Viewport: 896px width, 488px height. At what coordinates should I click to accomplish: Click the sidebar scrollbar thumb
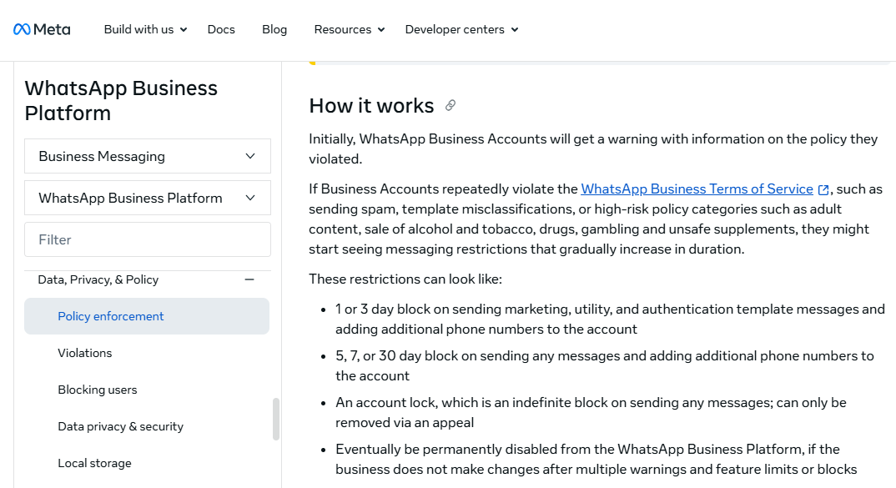tap(276, 419)
